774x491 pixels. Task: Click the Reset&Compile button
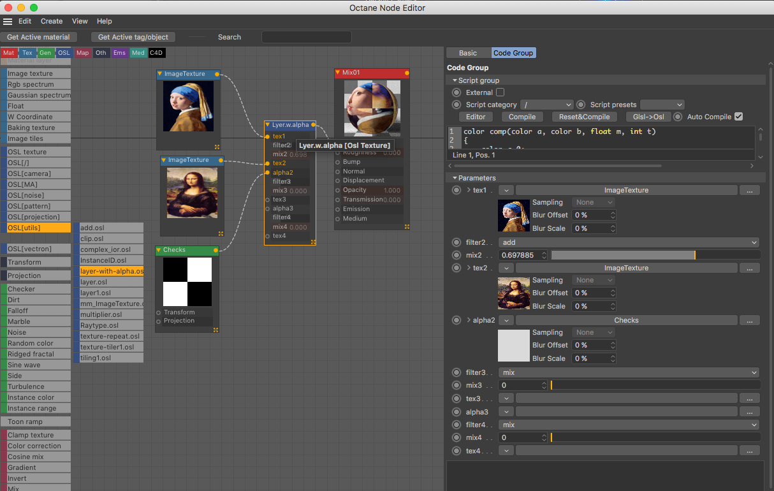[585, 117]
